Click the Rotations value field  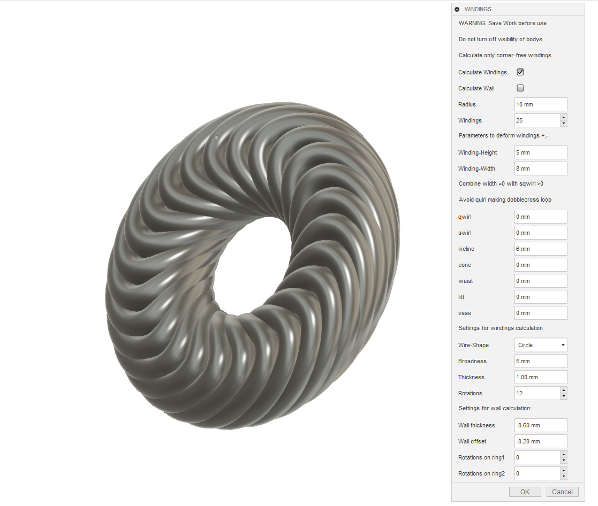click(537, 393)
